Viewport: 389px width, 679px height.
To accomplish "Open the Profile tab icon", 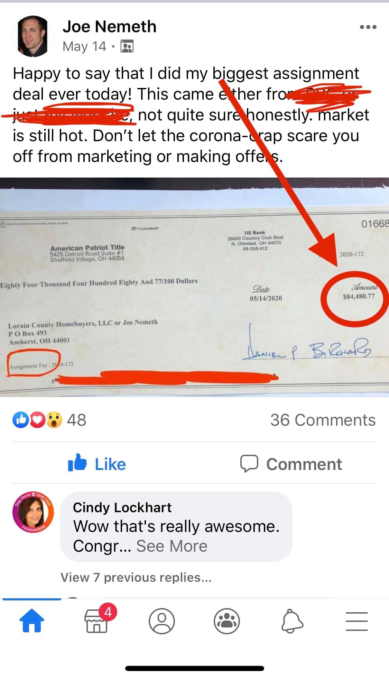I will [161, 621].
